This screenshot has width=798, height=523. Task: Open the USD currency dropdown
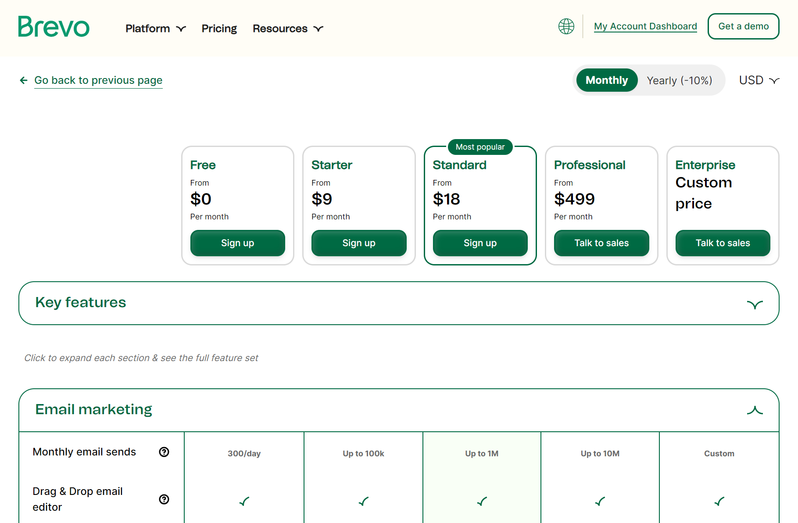tap(759, 80)
